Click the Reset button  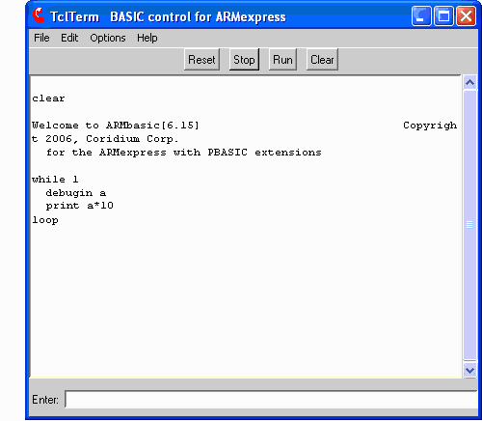[201, 60]
